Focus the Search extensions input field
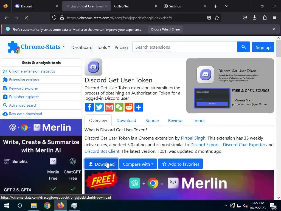The image size is (281, 211). (x=185, y=47)
